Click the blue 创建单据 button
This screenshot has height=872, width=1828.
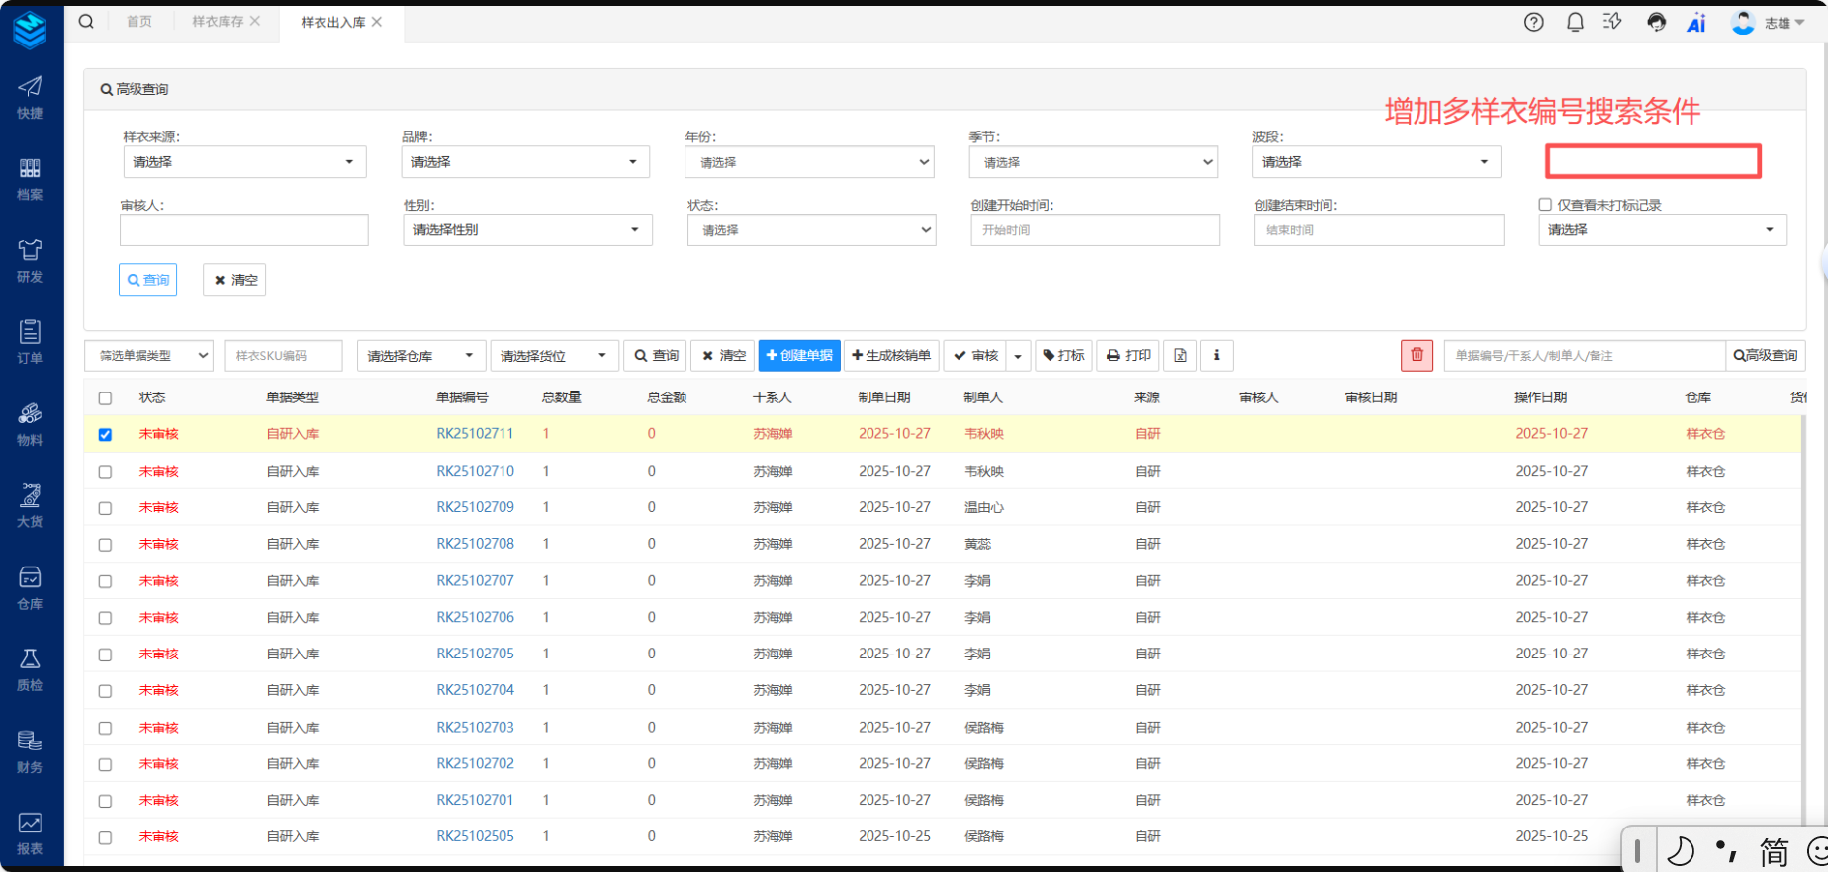coord(799,355)
